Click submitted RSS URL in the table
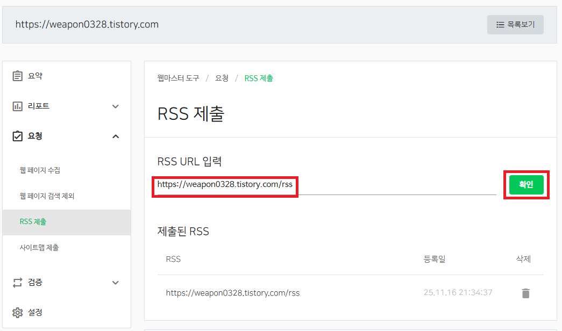The height and width of the screenshot is (331, 562). click(x=233, y=293)
